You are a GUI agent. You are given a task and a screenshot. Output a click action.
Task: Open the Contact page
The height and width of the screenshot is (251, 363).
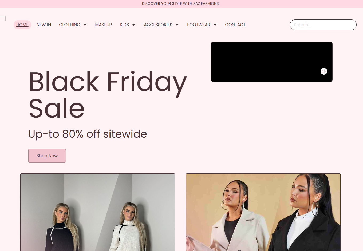(x=235, y=25)
